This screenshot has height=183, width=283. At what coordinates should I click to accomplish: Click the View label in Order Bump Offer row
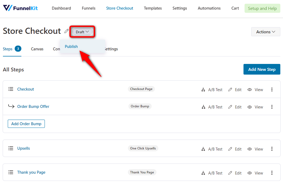[x=259, y=107]
